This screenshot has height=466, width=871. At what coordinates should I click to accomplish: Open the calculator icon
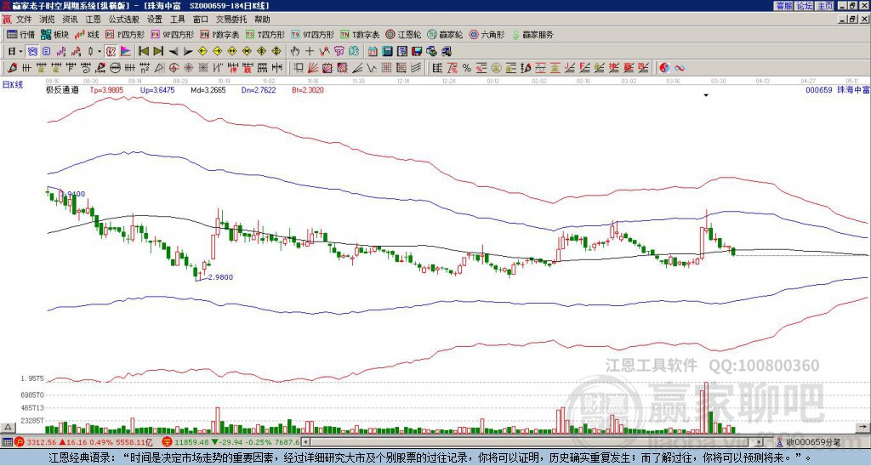coord(387,52)
